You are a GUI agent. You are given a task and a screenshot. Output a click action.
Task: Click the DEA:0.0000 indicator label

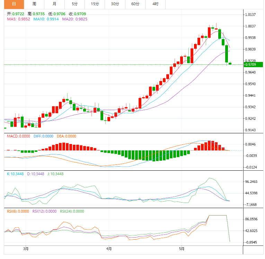pyautogui.click(x=67, y=136)
